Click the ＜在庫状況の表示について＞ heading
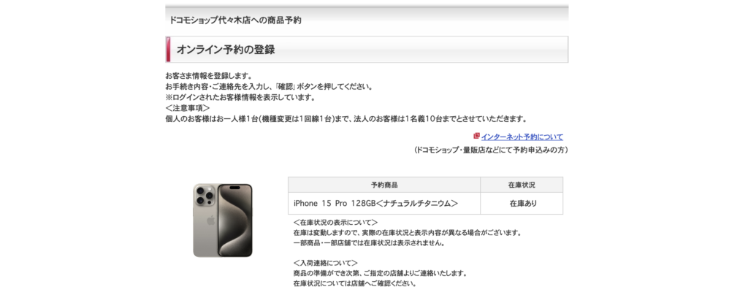The height and width of the screenshot is (303, 748). 336,223
